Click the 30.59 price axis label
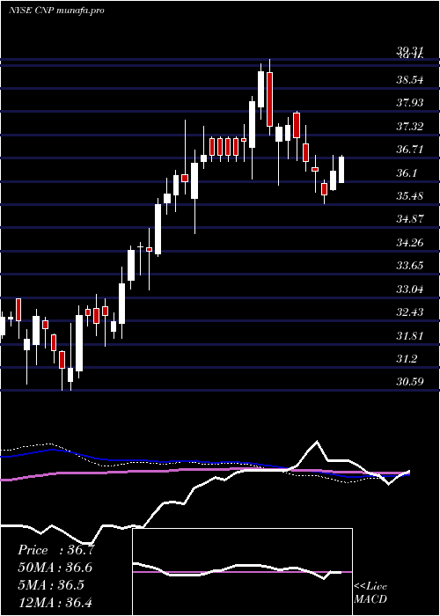This screenshot has height=616, width=440. tap(410, 382)
